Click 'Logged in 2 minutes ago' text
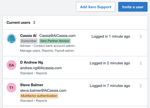The image size is (150, 108). (110, 63)
